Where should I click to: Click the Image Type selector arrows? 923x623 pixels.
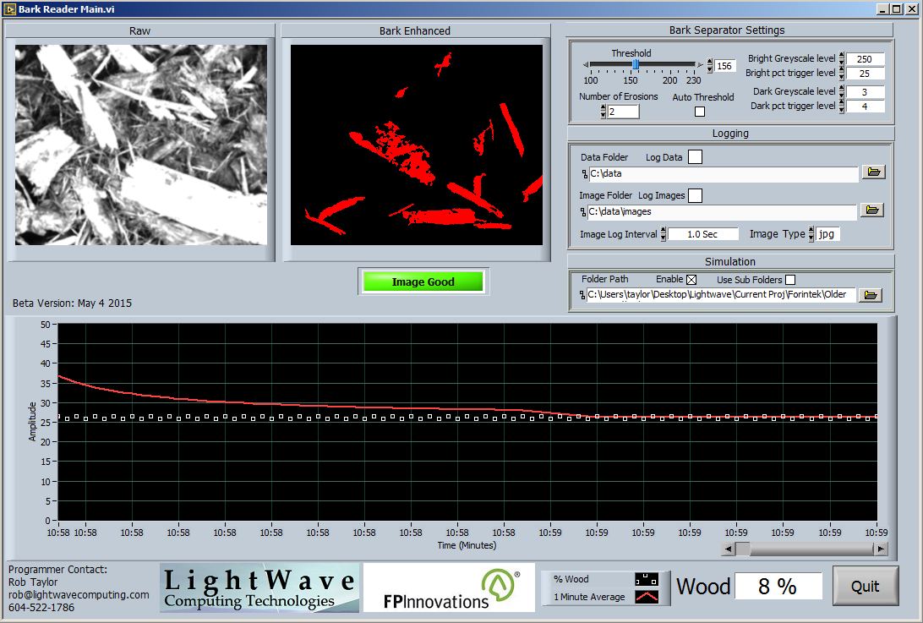pyautogui.click(x=811, y=234)
